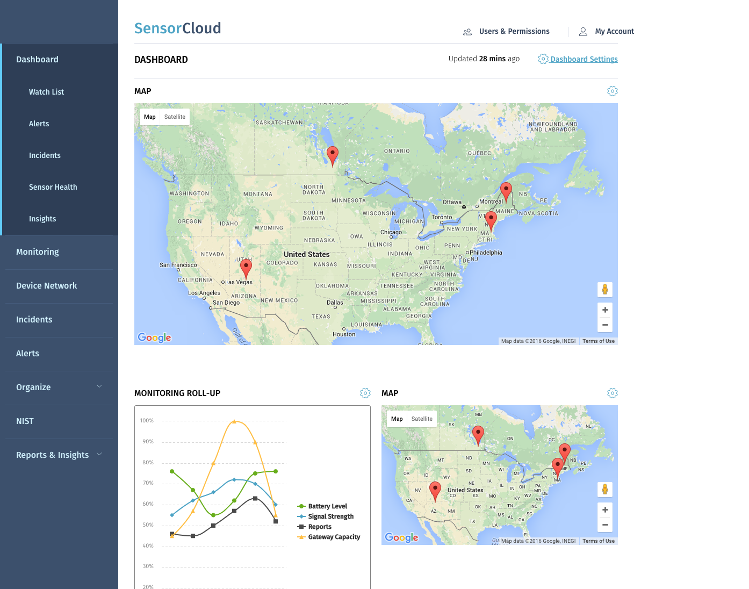
Task: Click the Google logo on large map
Action: [x=154, y=337]
